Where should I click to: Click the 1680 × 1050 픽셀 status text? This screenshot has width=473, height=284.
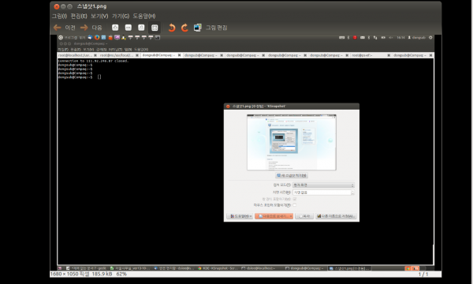[69, 274]
